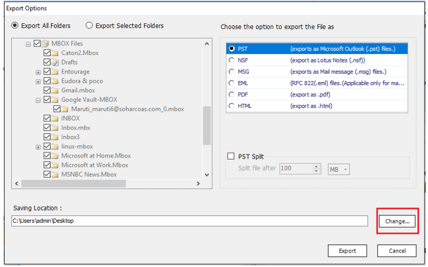Select Export Selected Folders radio button
This screenshot has width=428, height=267.
[x=89, y=25]
